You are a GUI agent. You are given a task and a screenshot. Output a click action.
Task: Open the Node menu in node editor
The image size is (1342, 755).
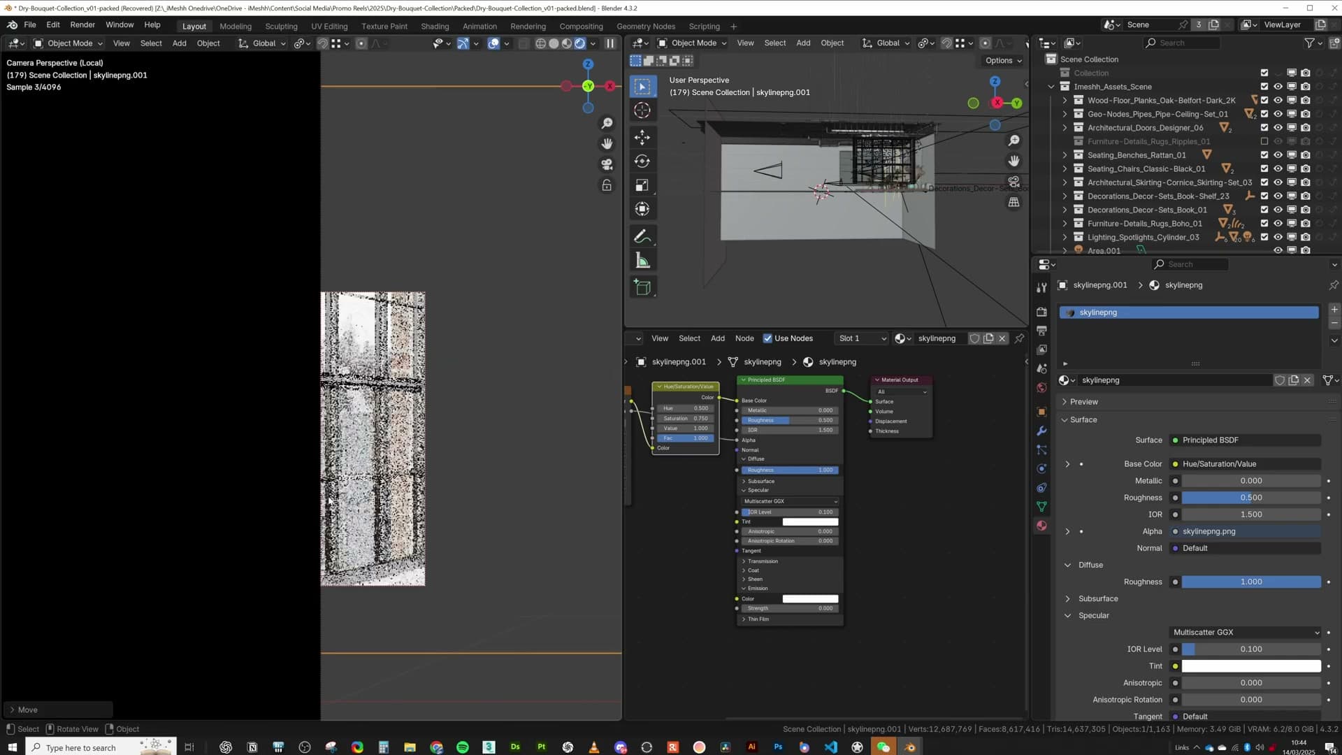(744, 338)
